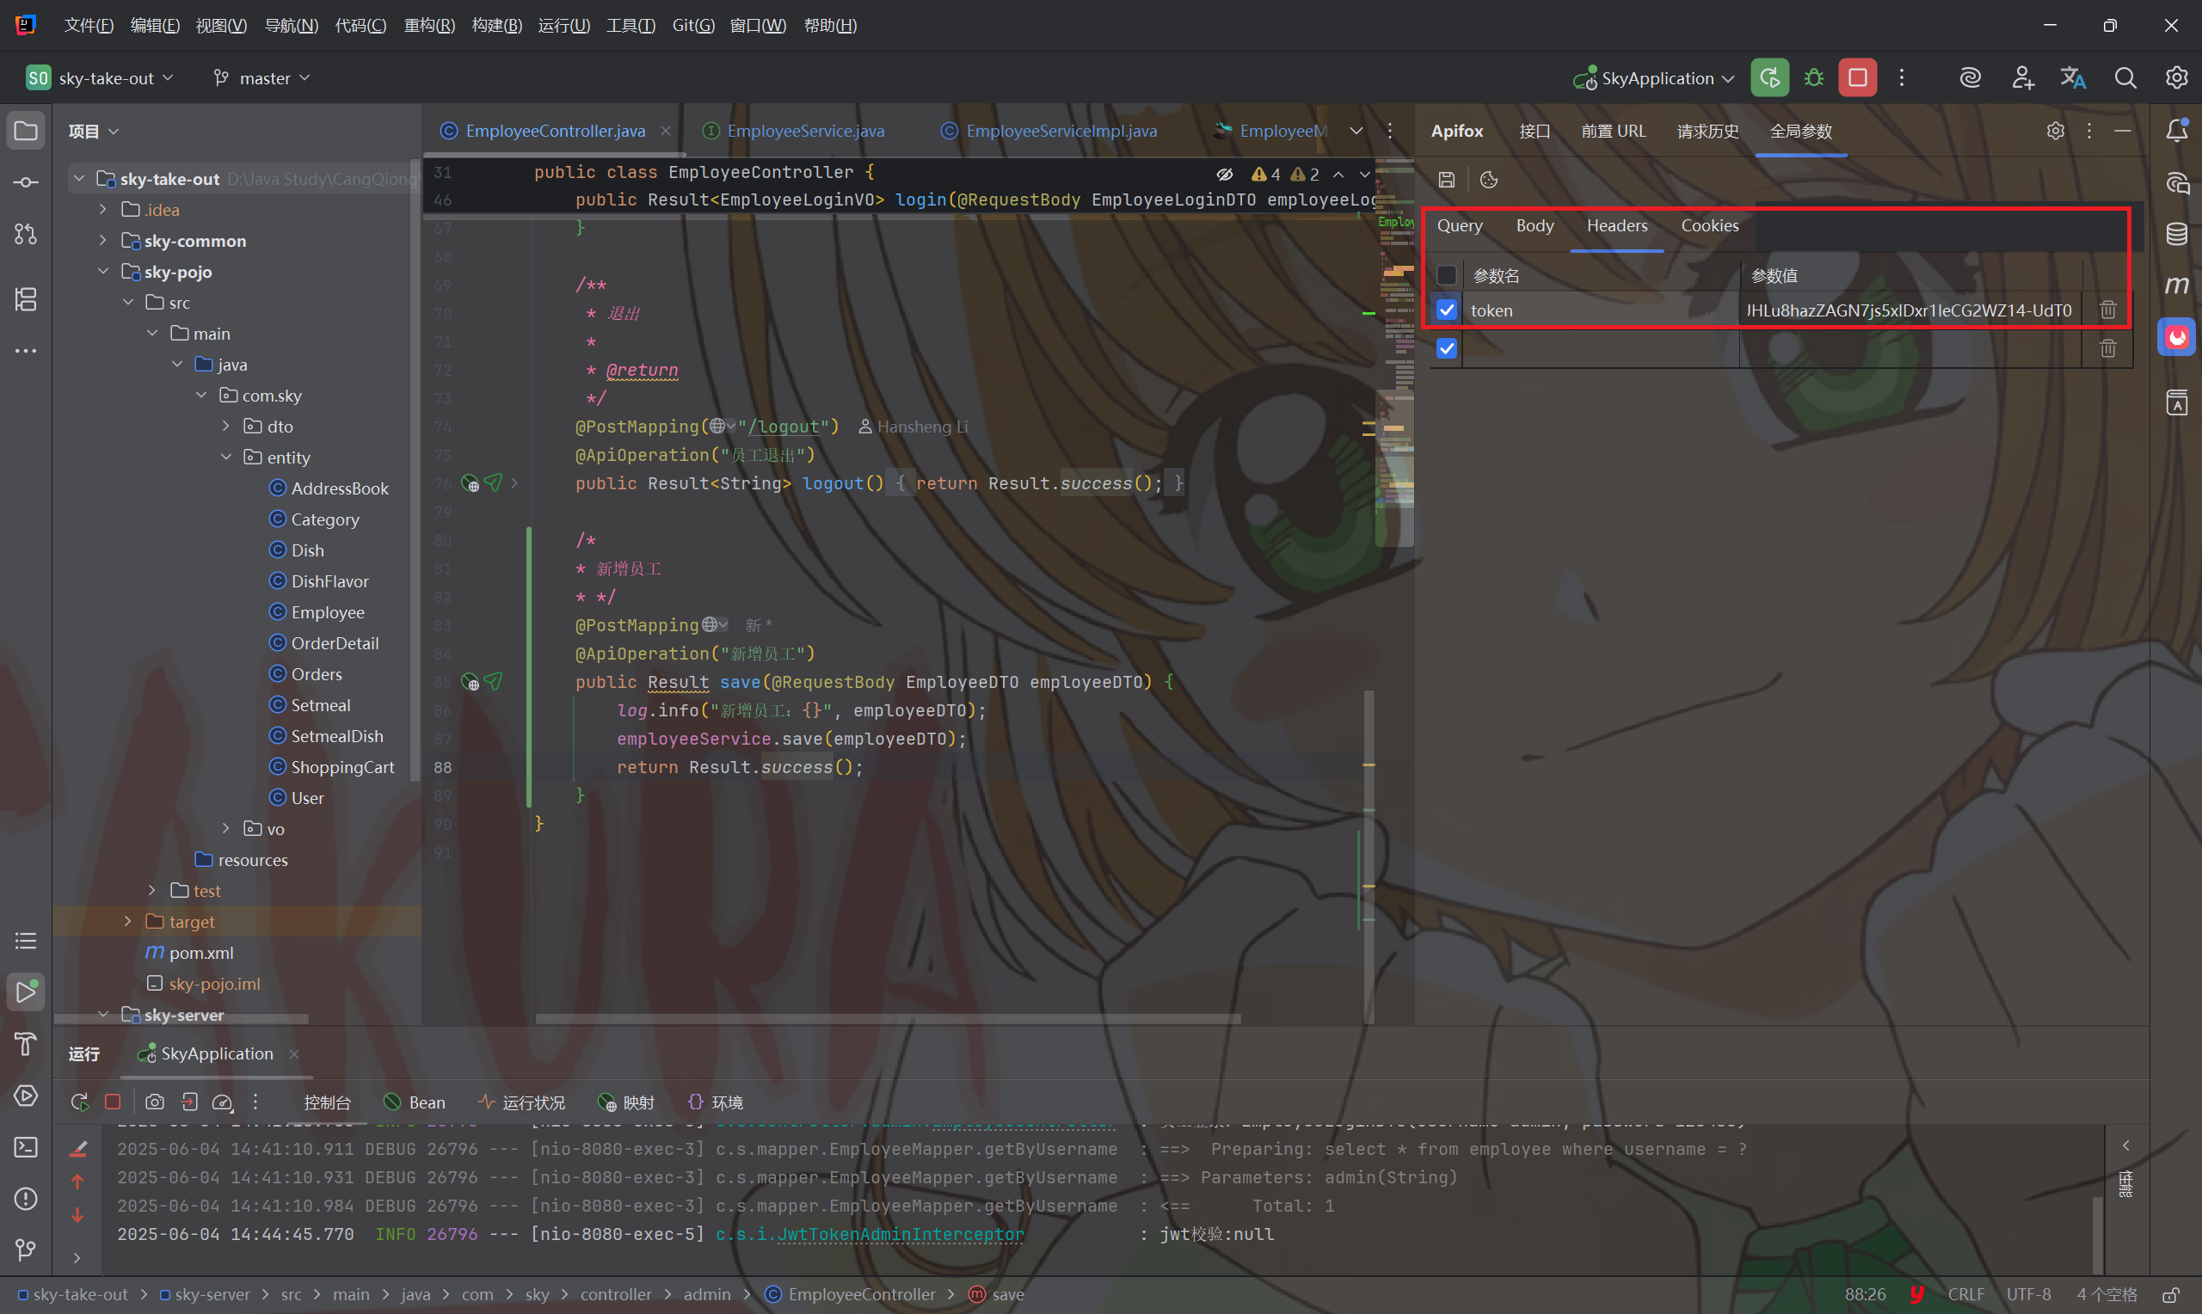
Task: Open the Terminal tool window
Action: pyautogui.click(x=26, y=1146)
